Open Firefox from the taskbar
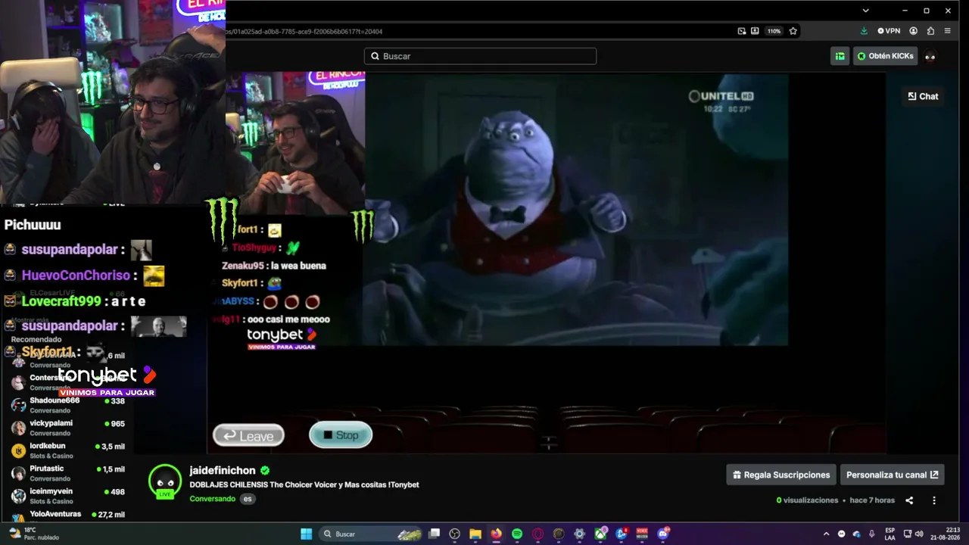969x545 pixels. click(x=496, y=534)
